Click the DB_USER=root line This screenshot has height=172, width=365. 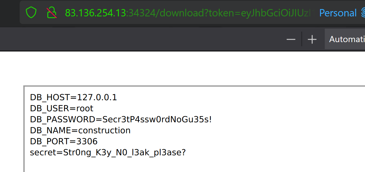pyautogui.click(x=61, y=109)
